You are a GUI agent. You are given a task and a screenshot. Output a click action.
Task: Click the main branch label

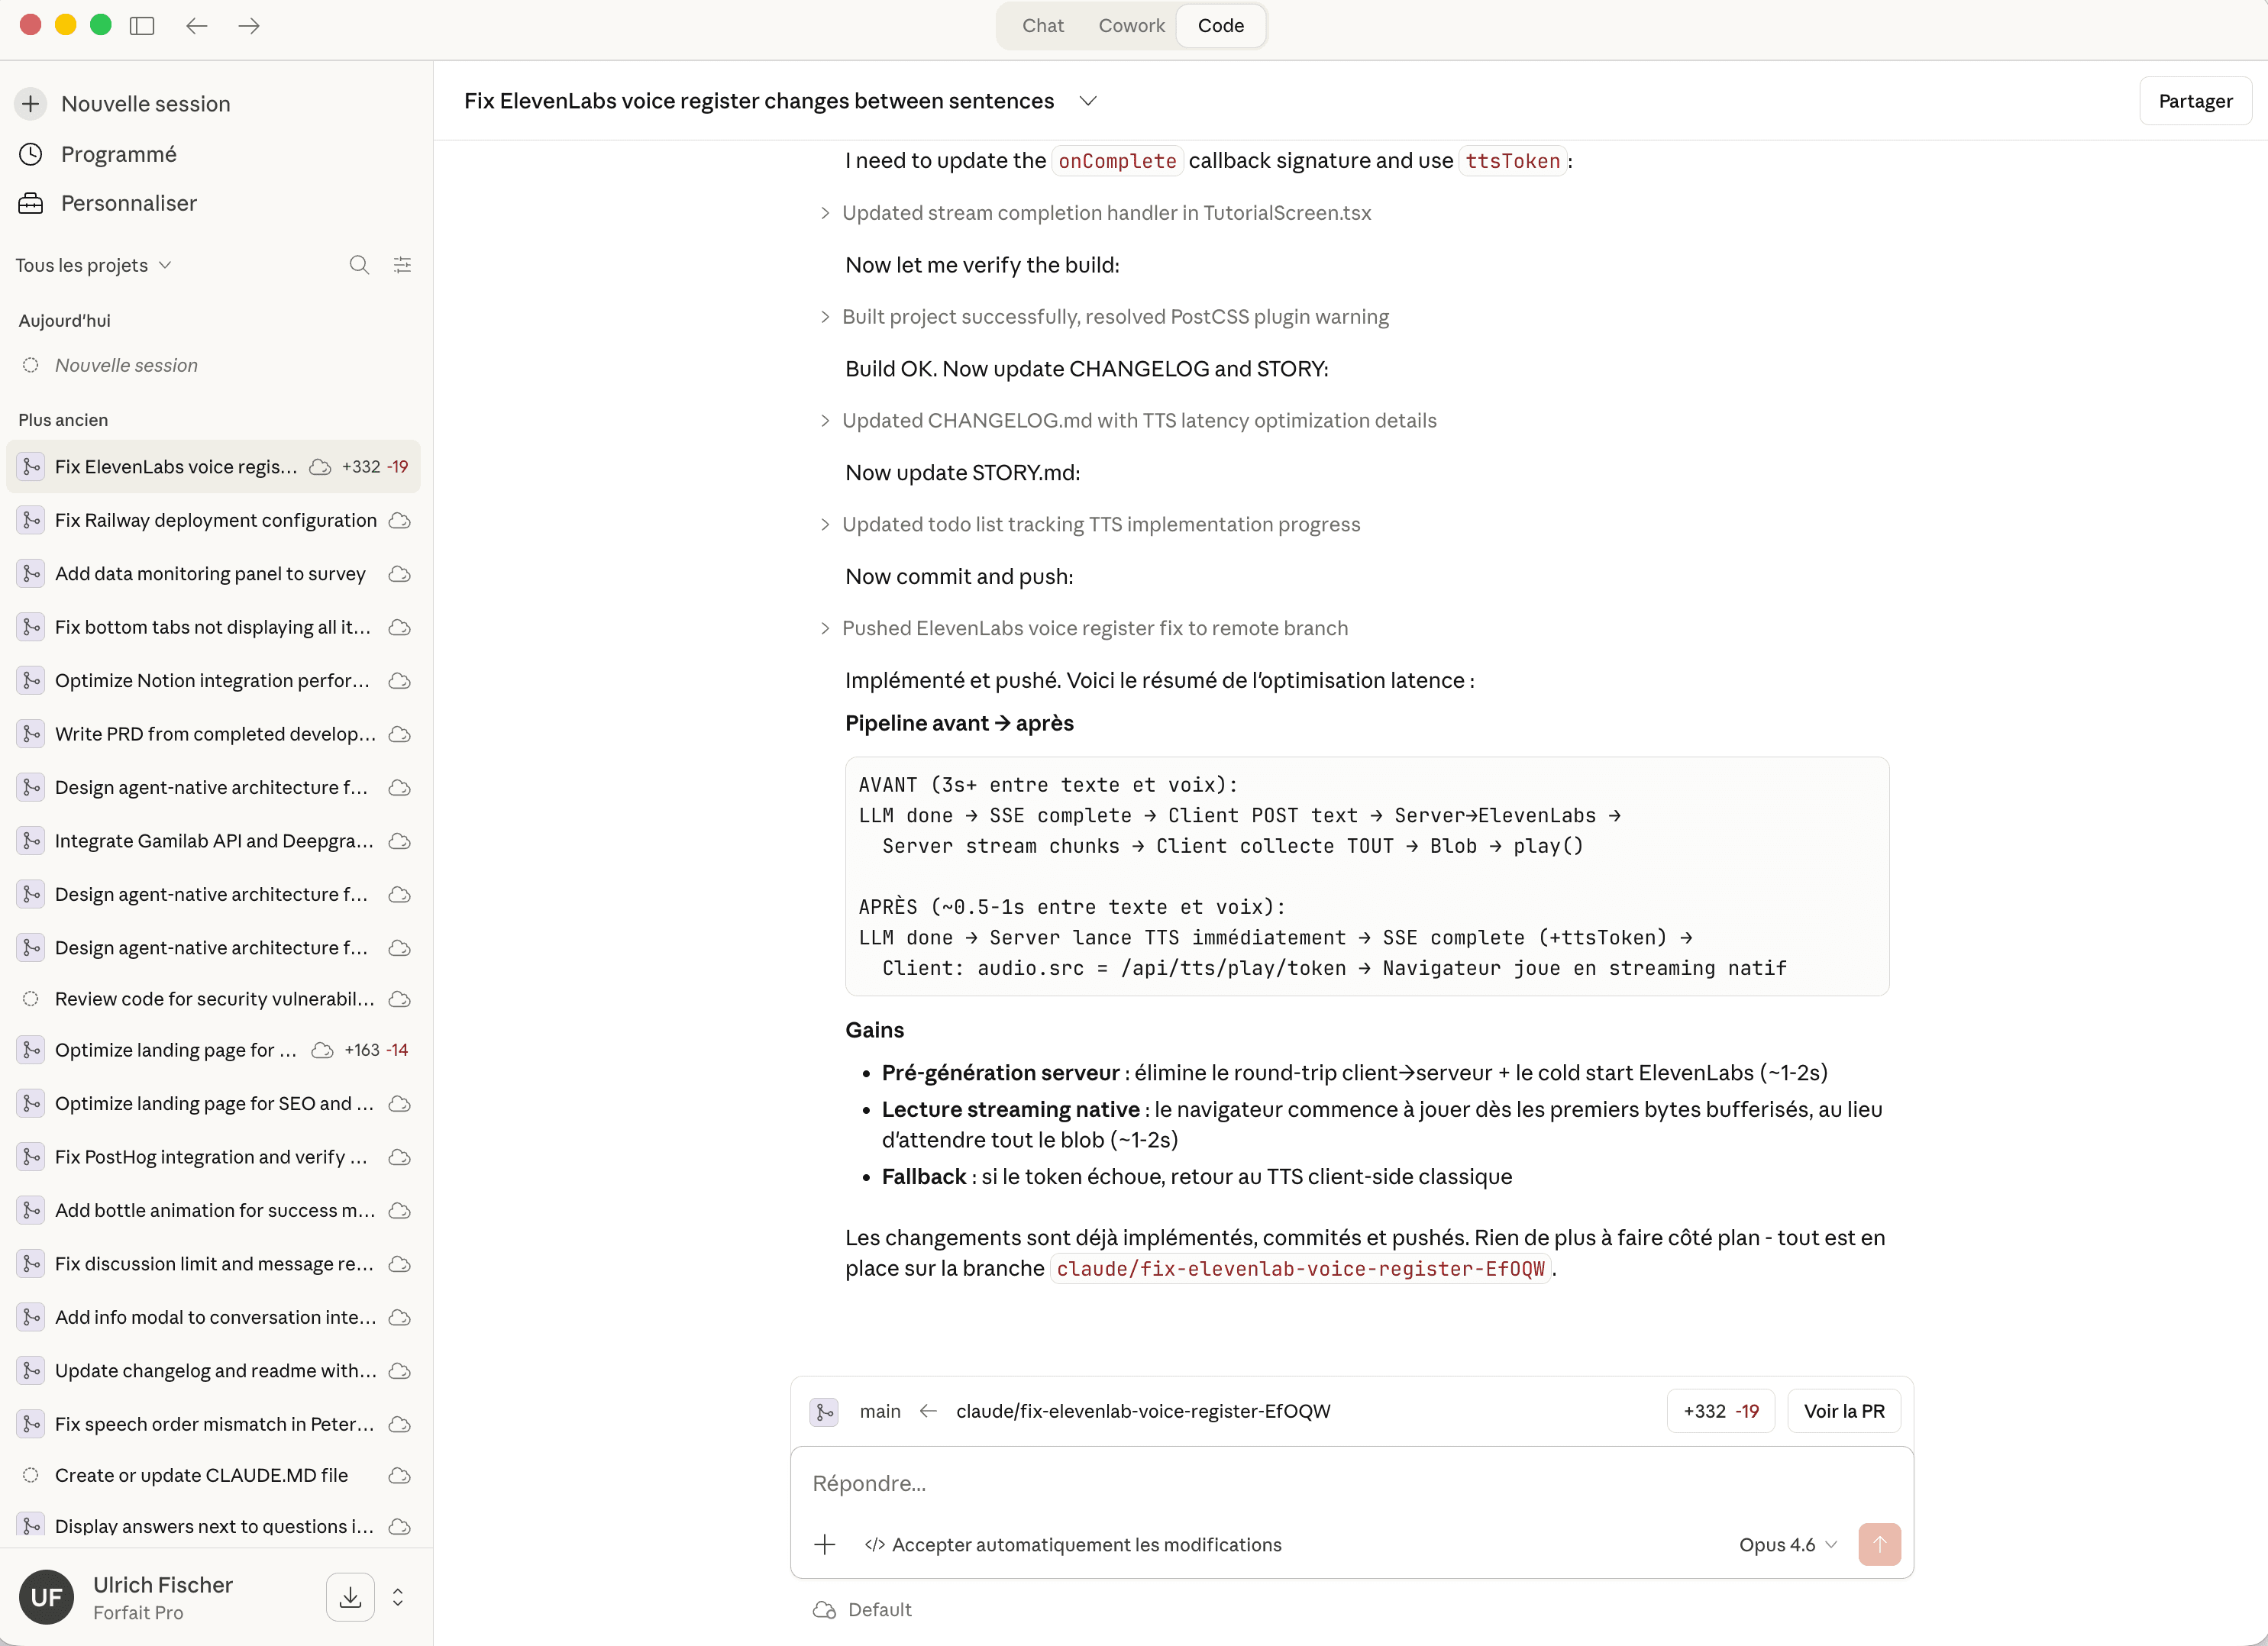880,1411
